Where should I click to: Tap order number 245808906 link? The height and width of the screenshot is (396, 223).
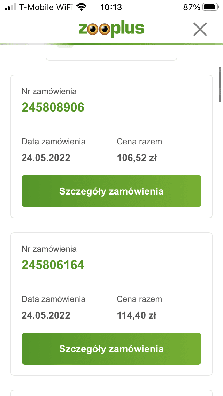[53, 108]
